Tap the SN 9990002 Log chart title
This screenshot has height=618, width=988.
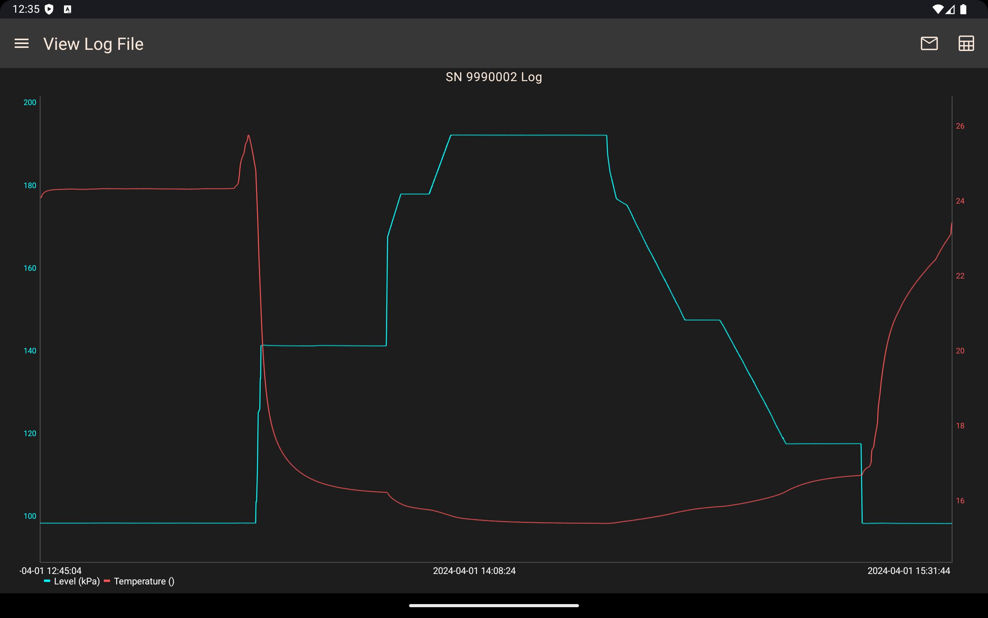pos(494,77)
